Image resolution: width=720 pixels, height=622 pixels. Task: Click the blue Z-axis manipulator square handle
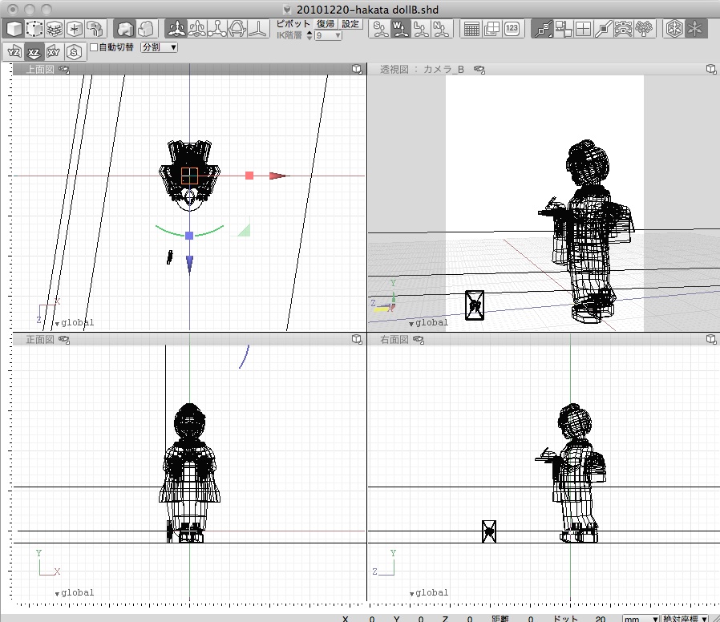[189, 236]
